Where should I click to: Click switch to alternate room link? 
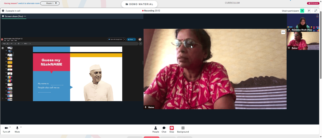[x=29, y=3]
